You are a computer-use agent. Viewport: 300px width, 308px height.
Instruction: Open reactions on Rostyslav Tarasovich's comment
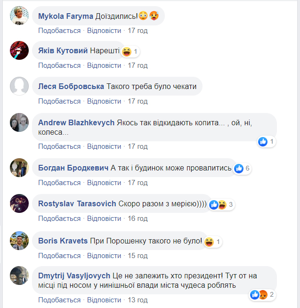221,205
